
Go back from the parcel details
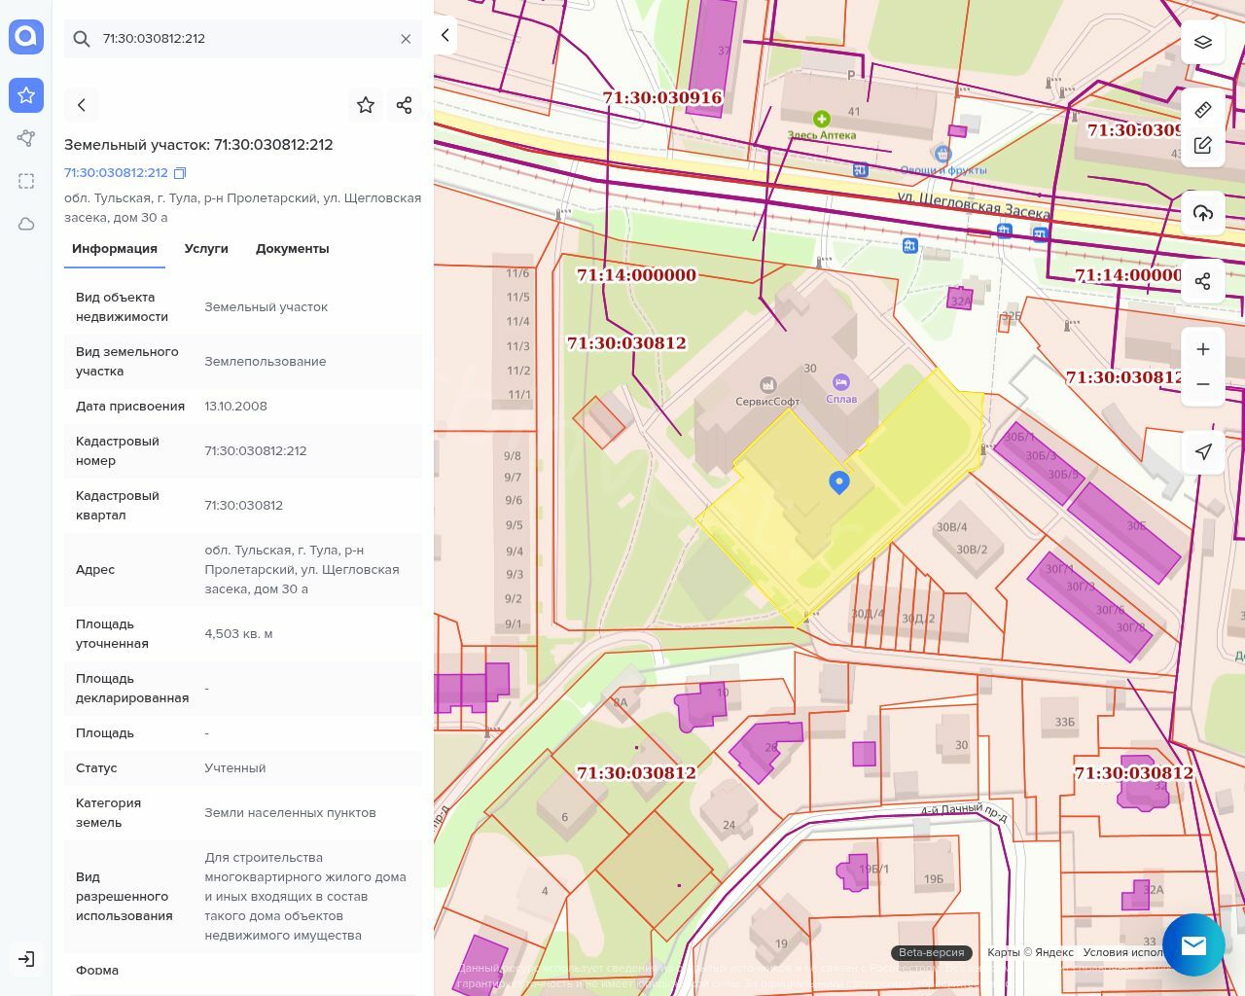click(82, 105)
